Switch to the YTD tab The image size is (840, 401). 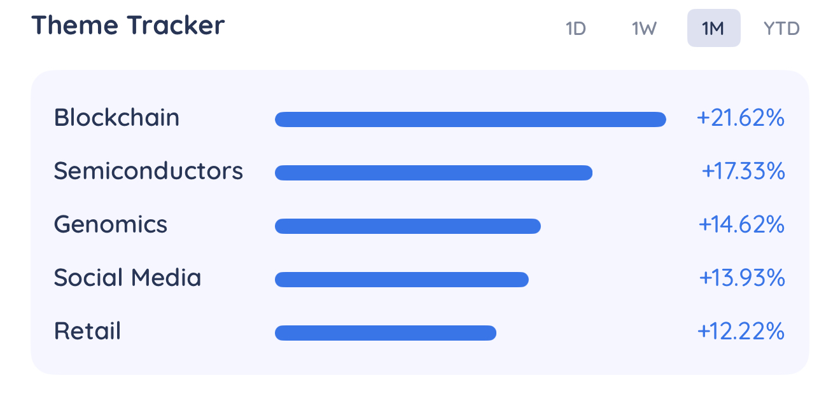pyautogui.click(x=781, y=29)
